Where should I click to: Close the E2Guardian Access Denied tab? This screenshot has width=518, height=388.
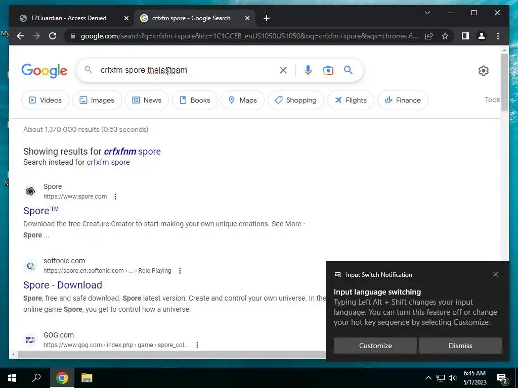(x=126, y=18)
